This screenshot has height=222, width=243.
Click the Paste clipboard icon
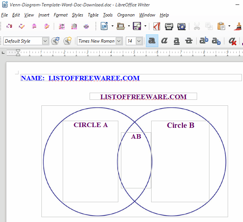[221, 26]
